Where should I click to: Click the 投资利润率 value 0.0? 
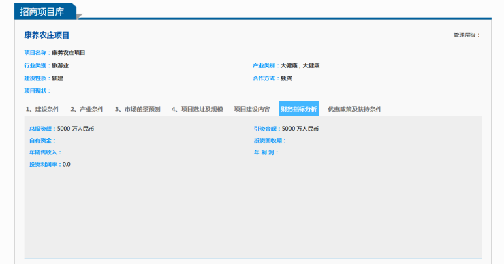point(67,165)
